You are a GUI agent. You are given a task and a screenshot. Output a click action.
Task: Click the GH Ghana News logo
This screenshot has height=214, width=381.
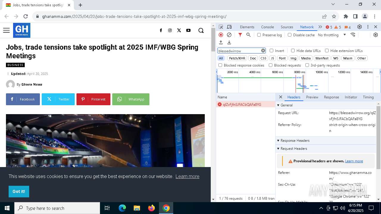pos(22,30)
